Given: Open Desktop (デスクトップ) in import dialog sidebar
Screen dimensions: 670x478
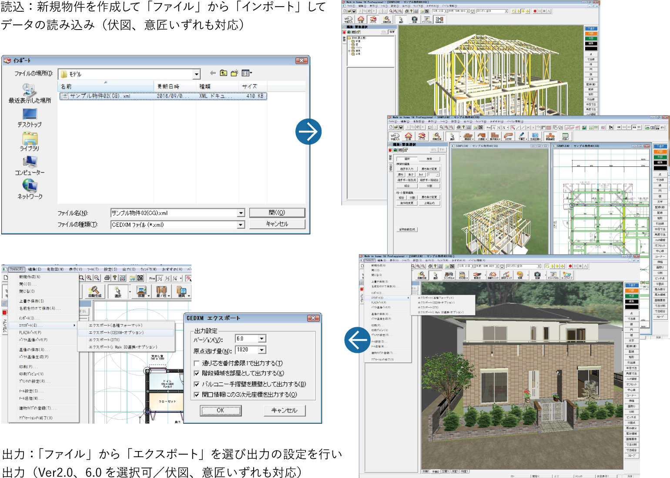Looking at the screenshot, I should coord(30,118).
